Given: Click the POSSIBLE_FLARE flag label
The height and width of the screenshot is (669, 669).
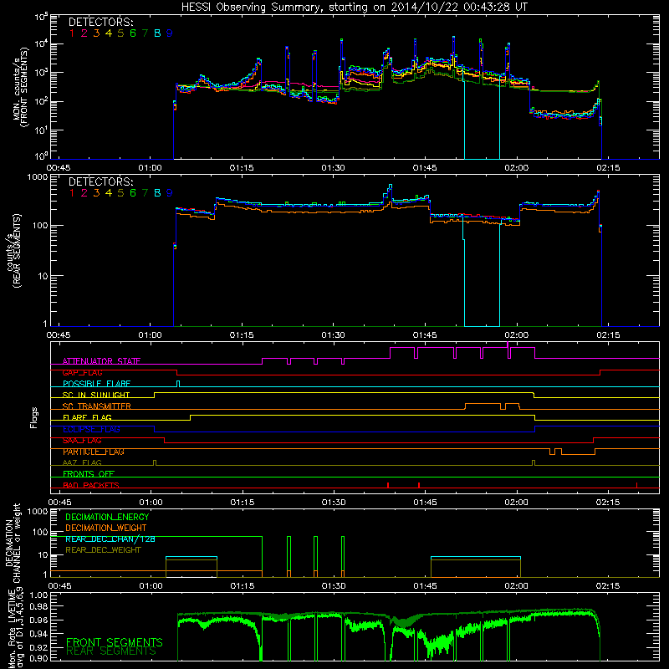Looking at the screenshot, I should (96, 384).
